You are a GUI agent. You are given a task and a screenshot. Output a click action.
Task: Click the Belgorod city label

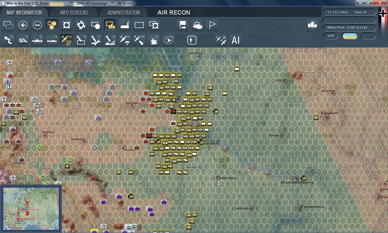tap(328, 91)
